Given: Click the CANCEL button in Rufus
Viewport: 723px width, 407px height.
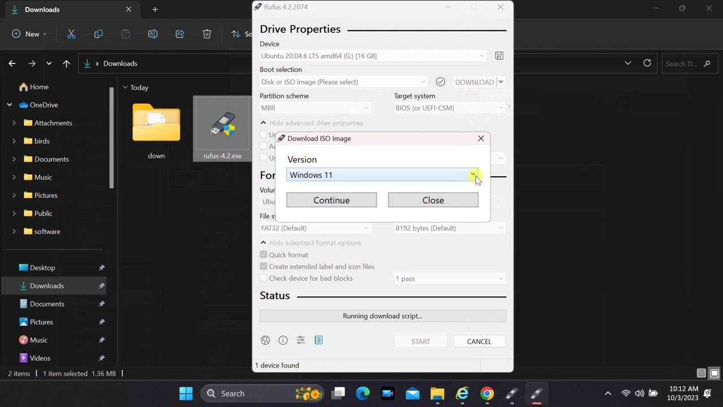Looking at the screenshot, I should pyautogui.click(x=479, y=341).
